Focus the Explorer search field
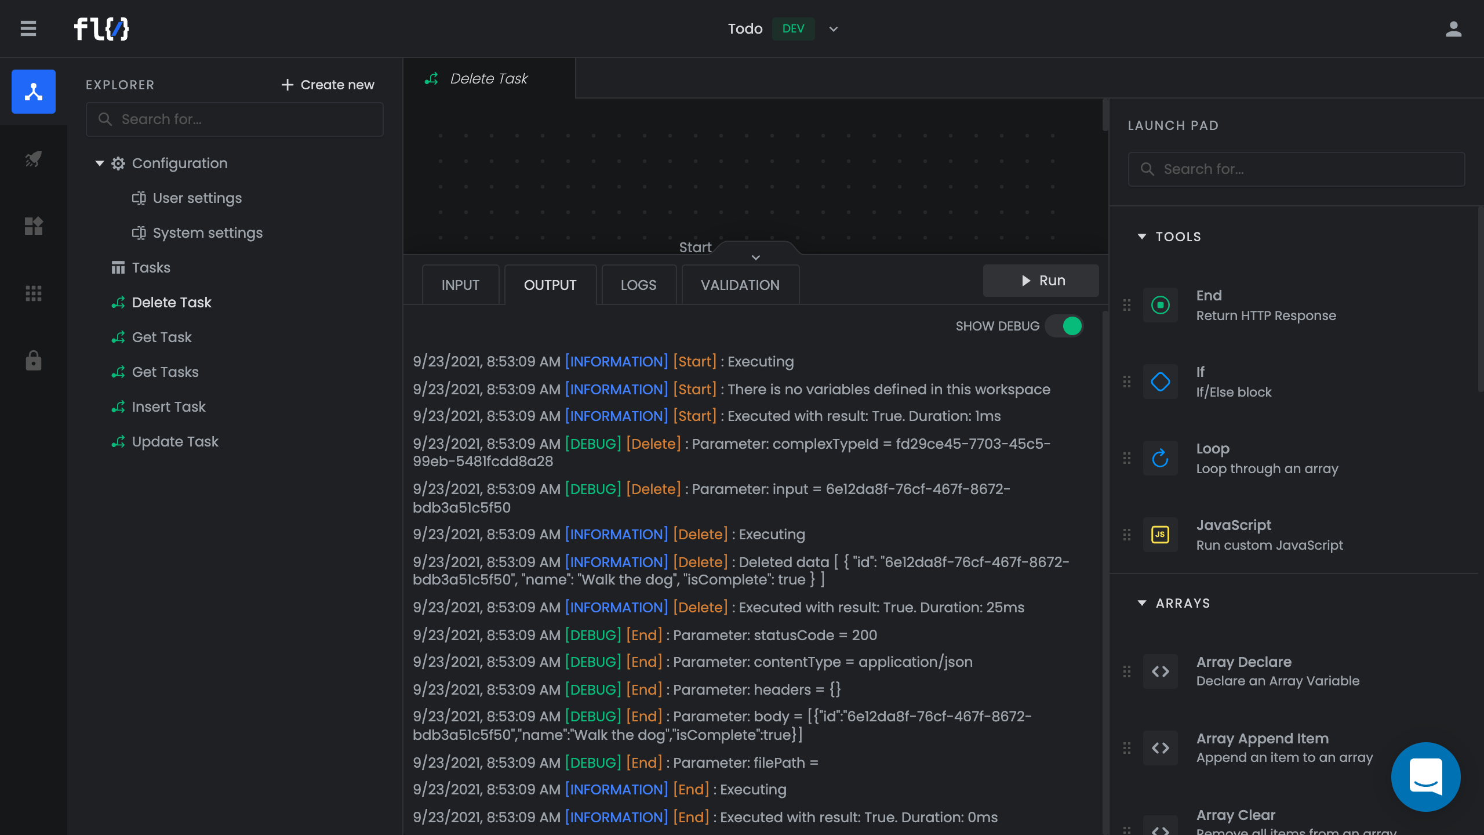This screenshot has height=835, width=1484. pyautogui.click(x=235, y=119)
